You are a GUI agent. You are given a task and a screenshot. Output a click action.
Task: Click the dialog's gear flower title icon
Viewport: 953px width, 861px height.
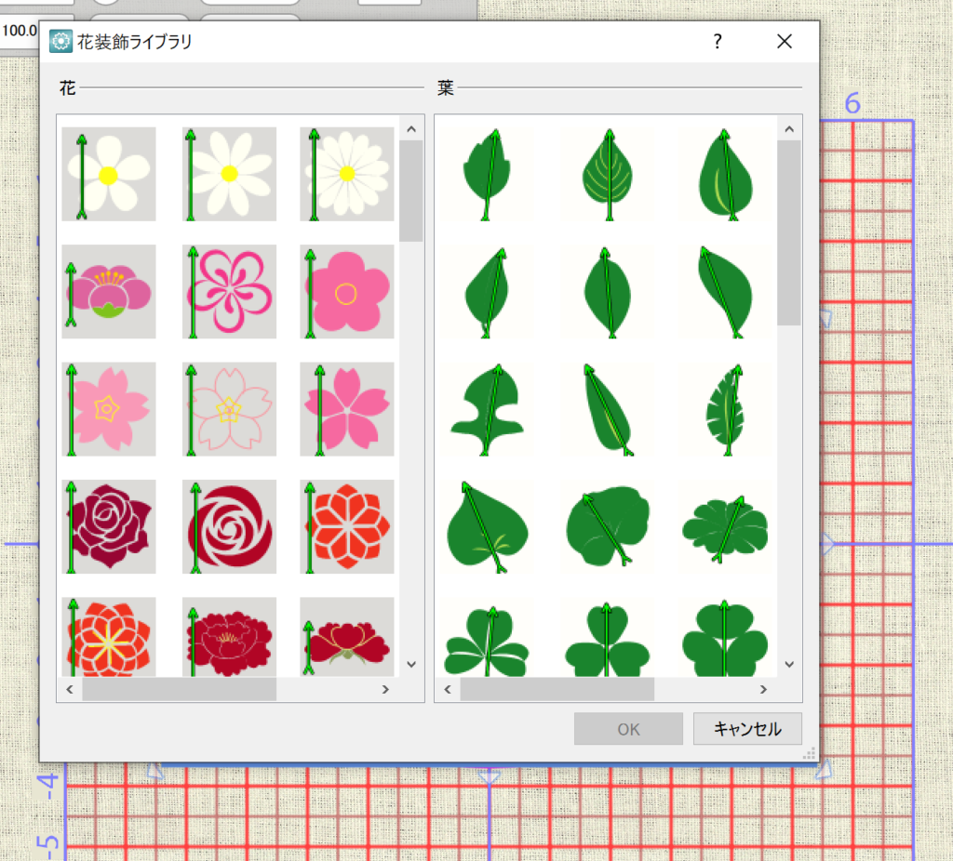[x=61, y=41]
